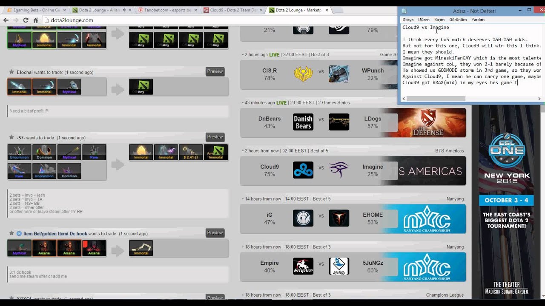Screen dimensions: 545x306
Task: Select the $ 2.41 key item in -S7-'s request
Action: click(191, 152)
